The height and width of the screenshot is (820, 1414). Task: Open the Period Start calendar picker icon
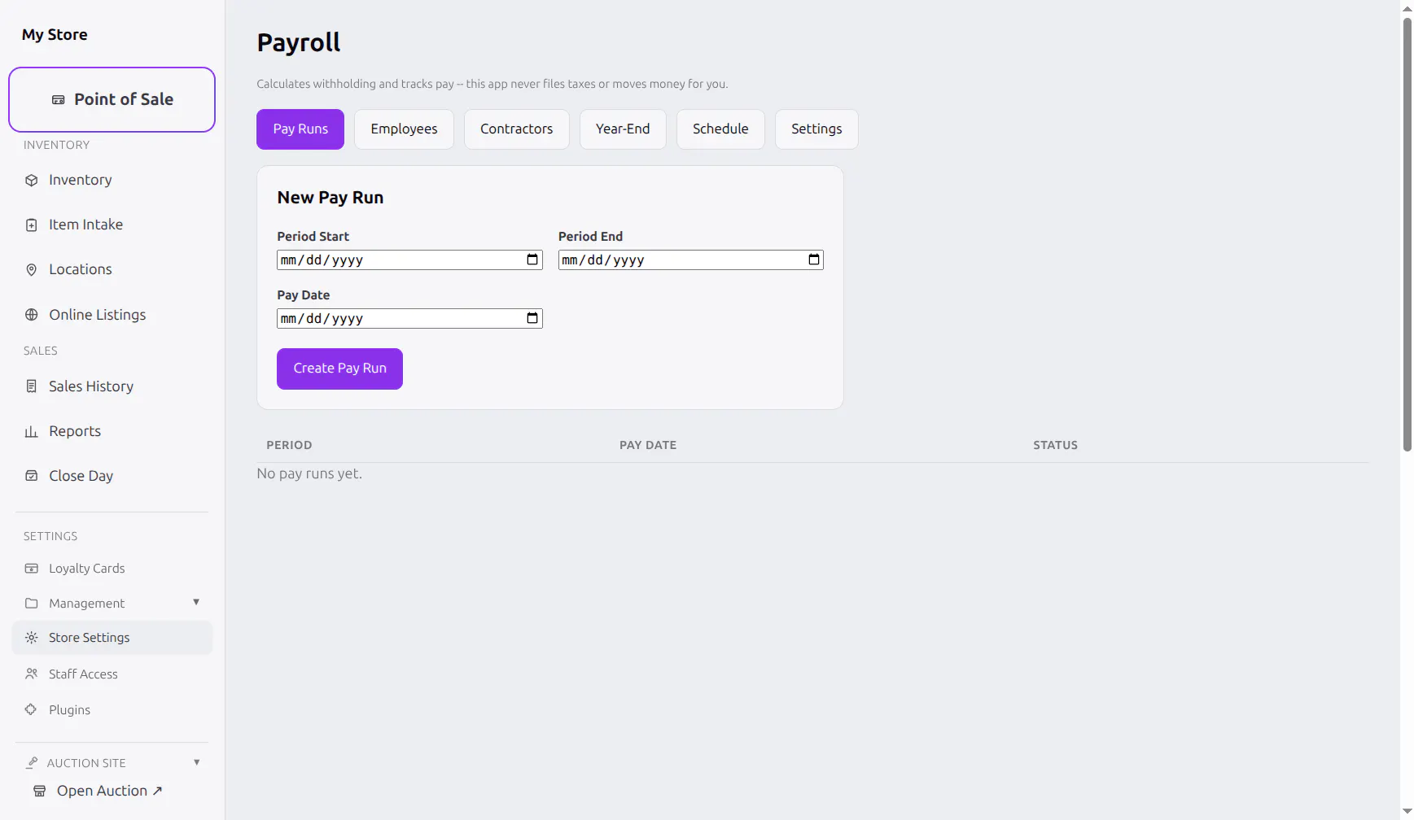pos(532,260)
